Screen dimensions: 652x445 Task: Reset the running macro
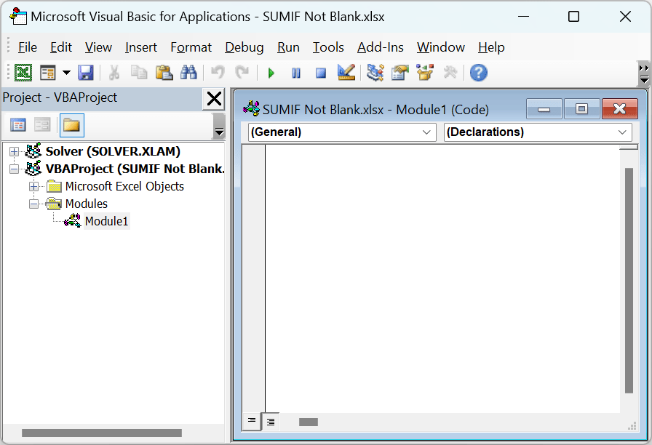tap(321, 73)
